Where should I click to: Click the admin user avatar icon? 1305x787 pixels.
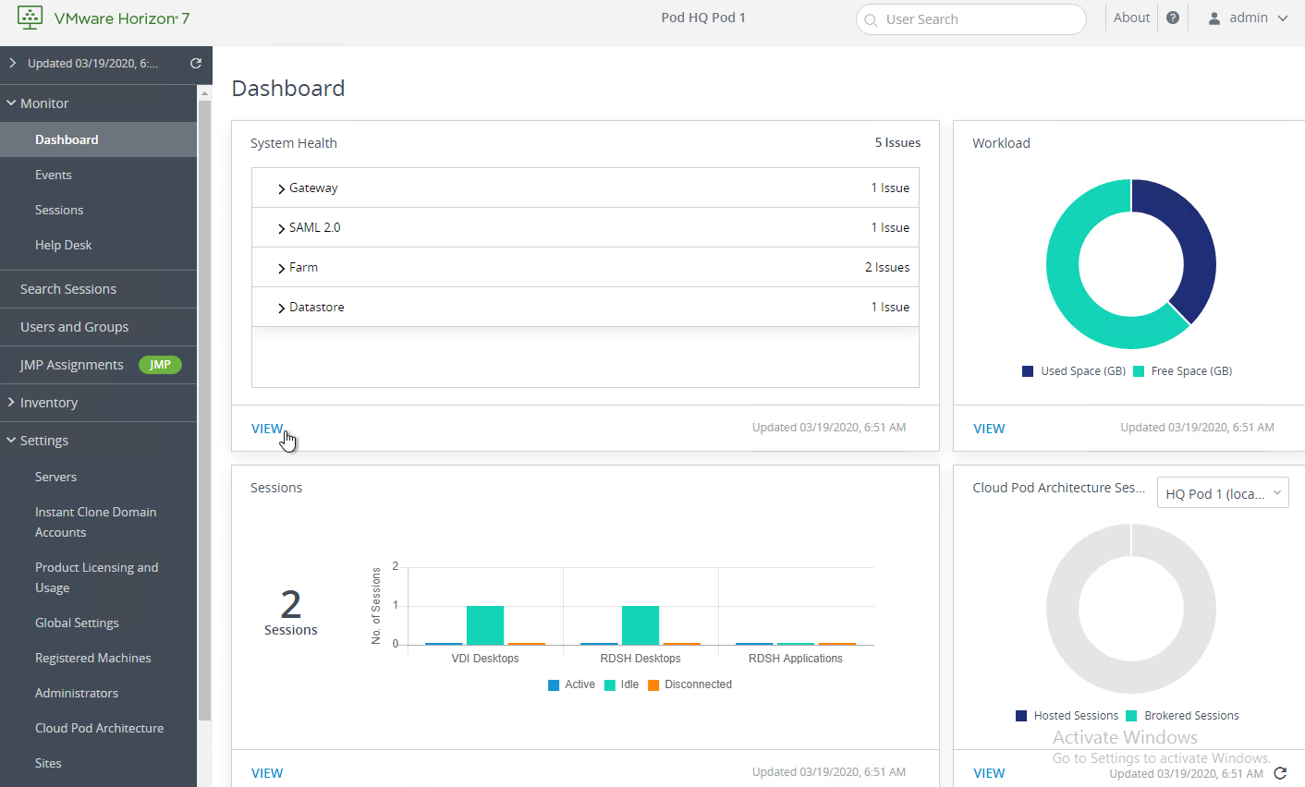[x=1214, y=18]
